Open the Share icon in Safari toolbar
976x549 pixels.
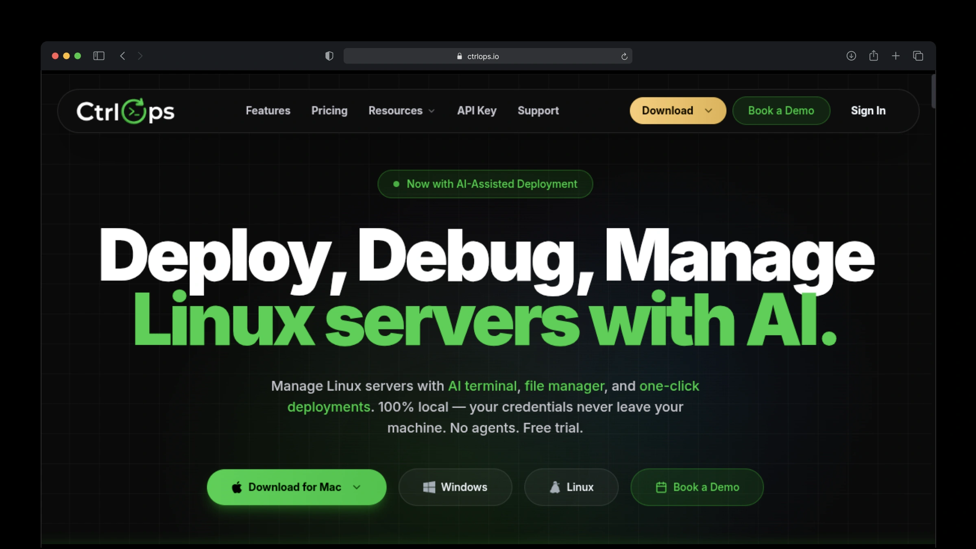[x=874, y=55]
